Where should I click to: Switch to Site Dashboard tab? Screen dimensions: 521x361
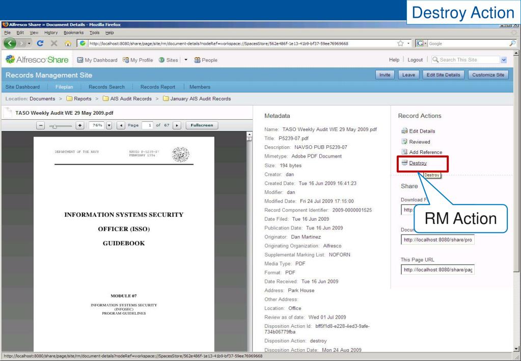click(22, 87)
